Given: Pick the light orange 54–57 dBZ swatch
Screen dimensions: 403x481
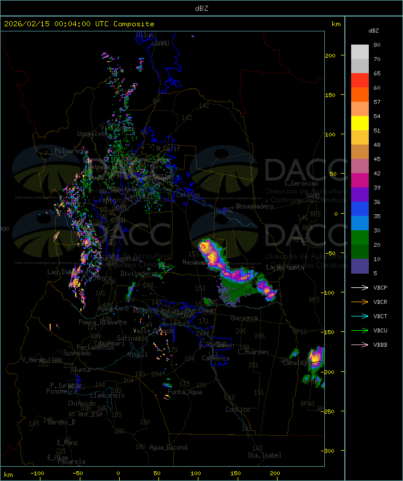Looking at the screenshot, I should tap(360, 109).
